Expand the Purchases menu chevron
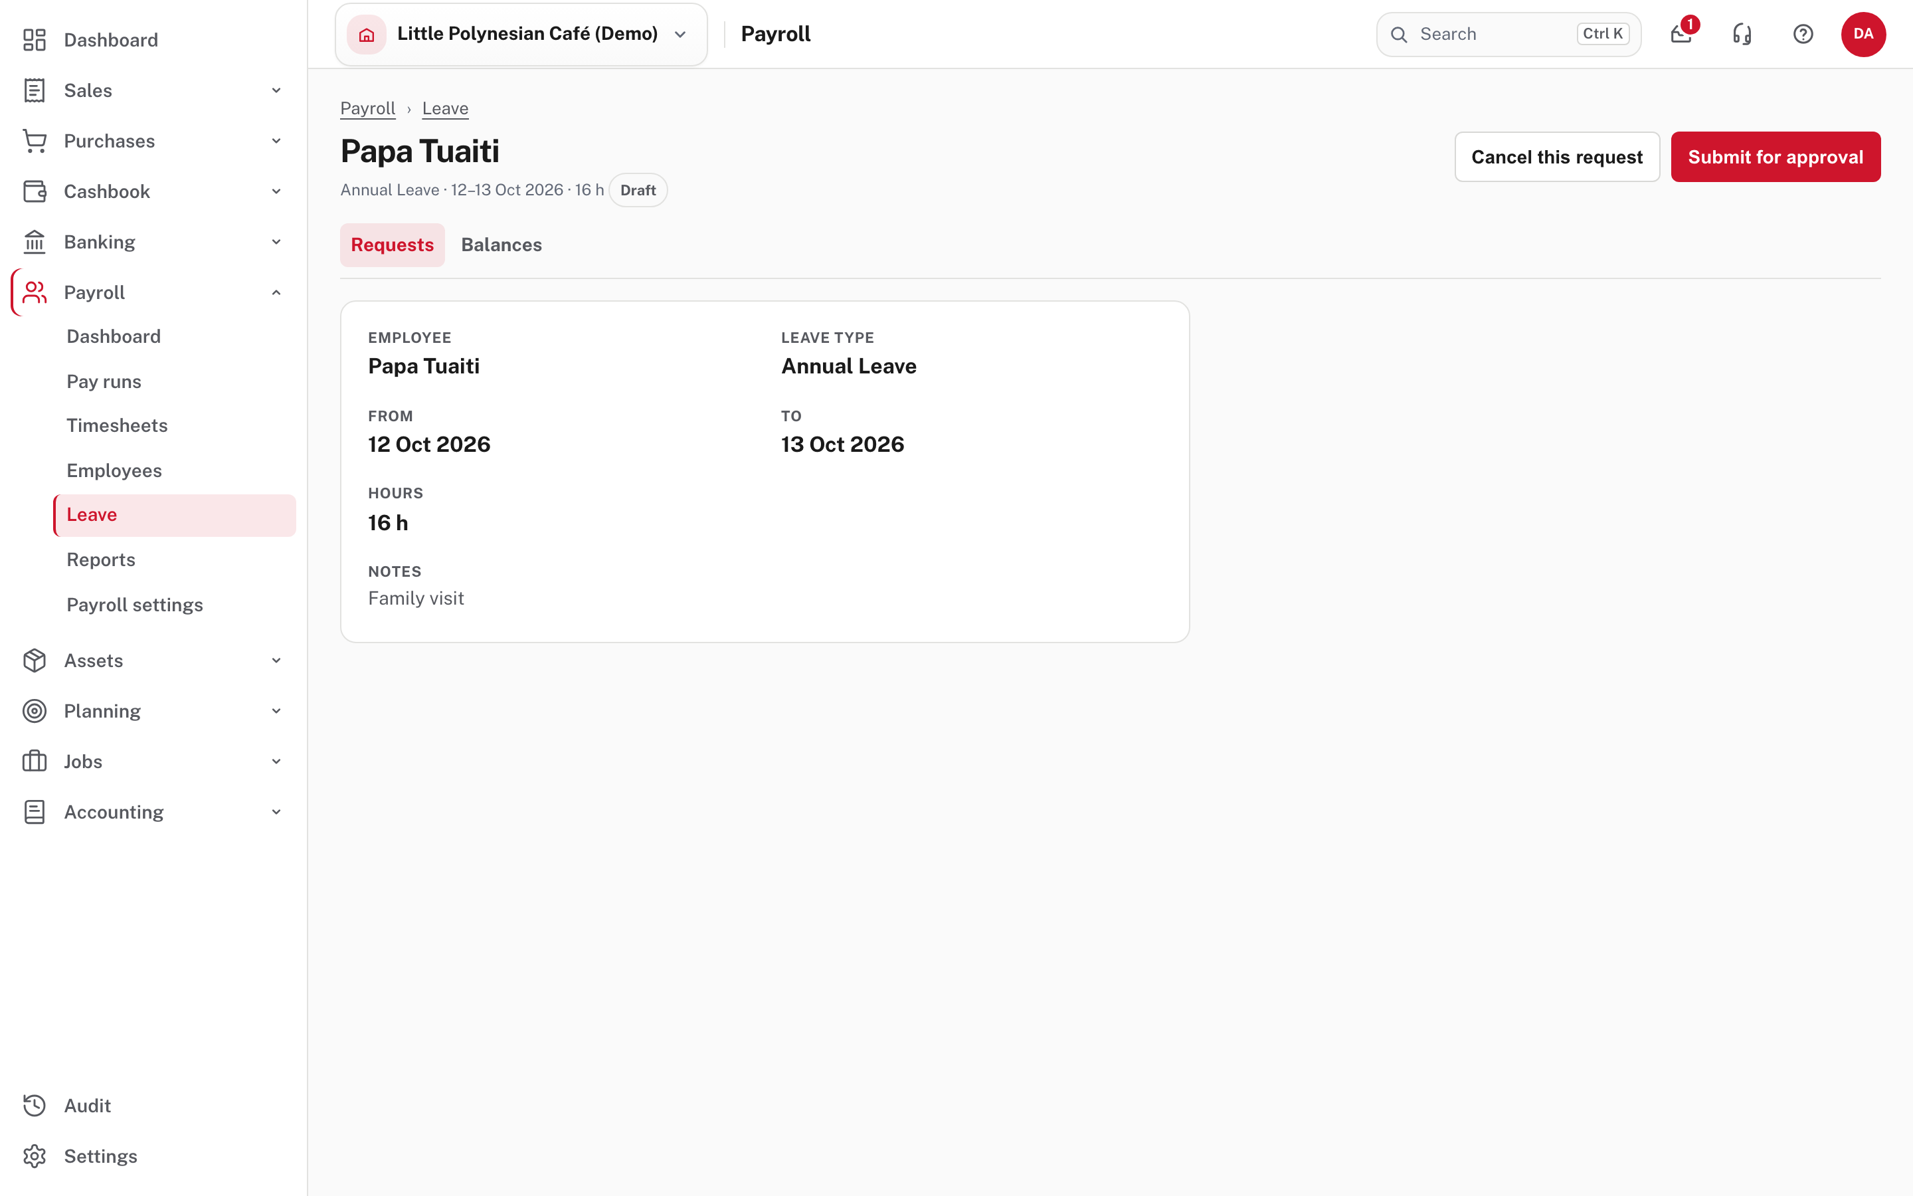 tap(276, 141)
